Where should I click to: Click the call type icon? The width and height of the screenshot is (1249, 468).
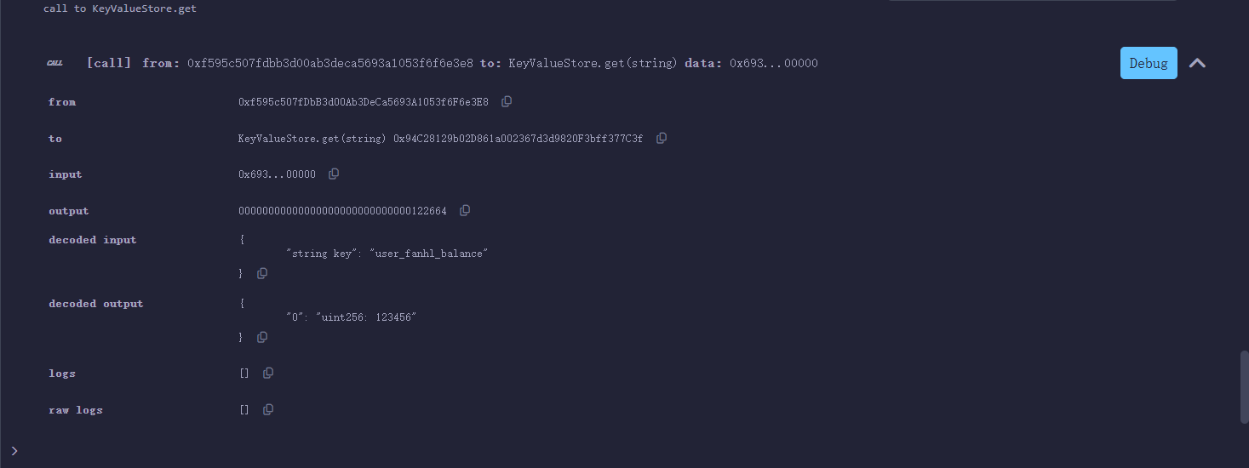pos(54,63)
